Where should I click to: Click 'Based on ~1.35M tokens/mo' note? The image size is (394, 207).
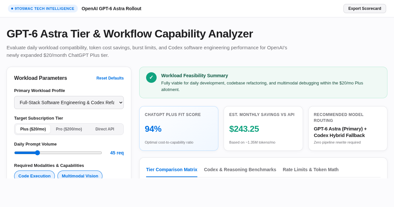coord(252,142)
